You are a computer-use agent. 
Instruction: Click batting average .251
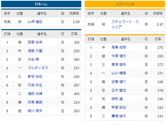[x=76, y=68]
